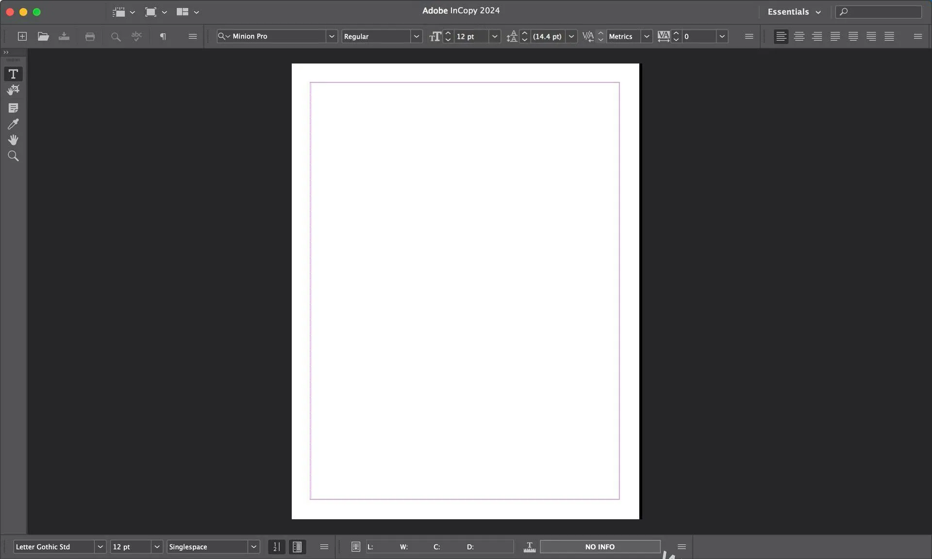932x559 pixels.
Task: Select the Eyedropper tool
Action: point(13,124)
